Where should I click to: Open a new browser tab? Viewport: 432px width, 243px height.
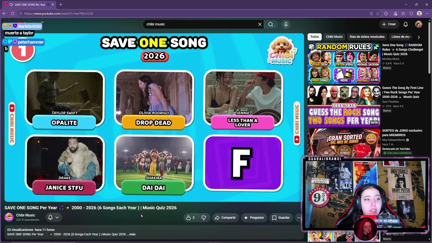[x=61, y=4]
